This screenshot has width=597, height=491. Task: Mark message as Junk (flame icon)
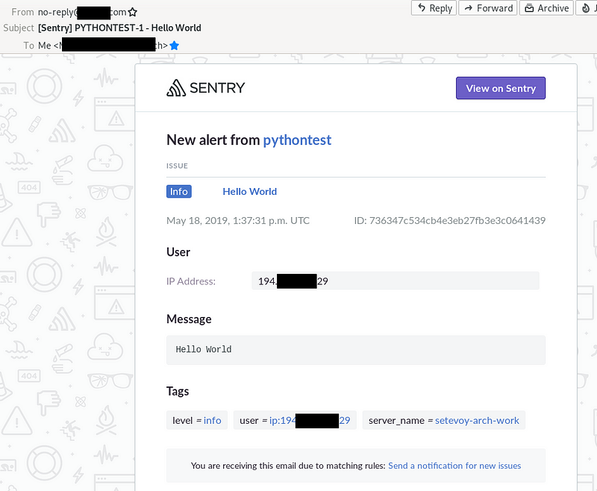(587, 8)
